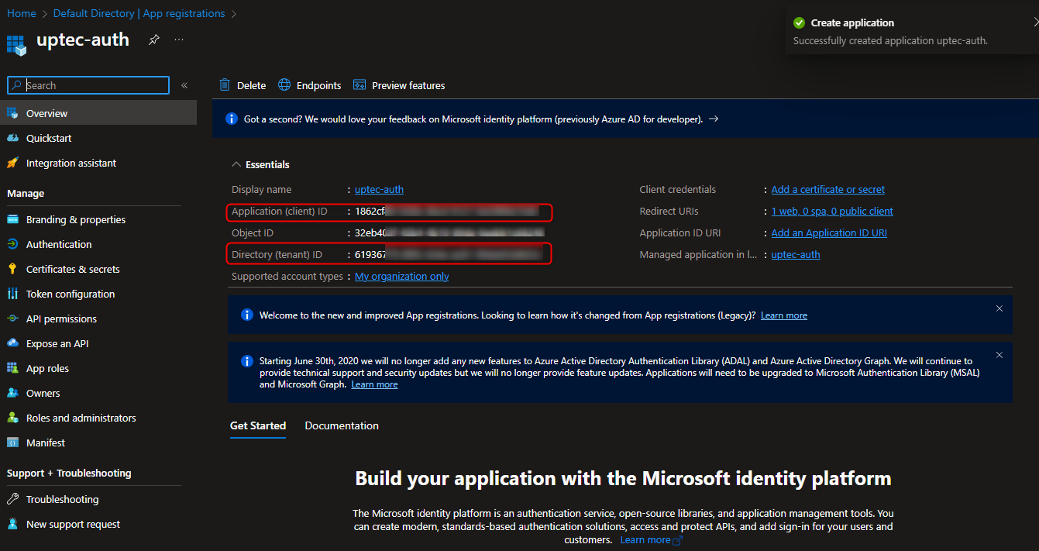Open the feedback arrow in the banner
The image size is (1039, 551).
(714, 119)
